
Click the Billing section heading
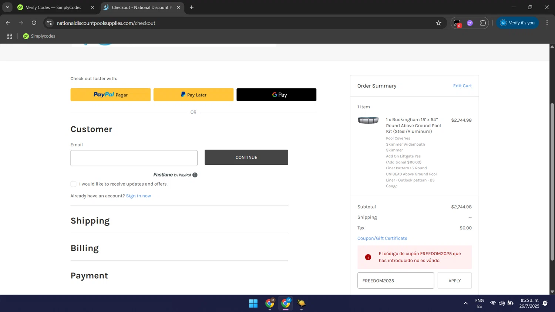85,248
